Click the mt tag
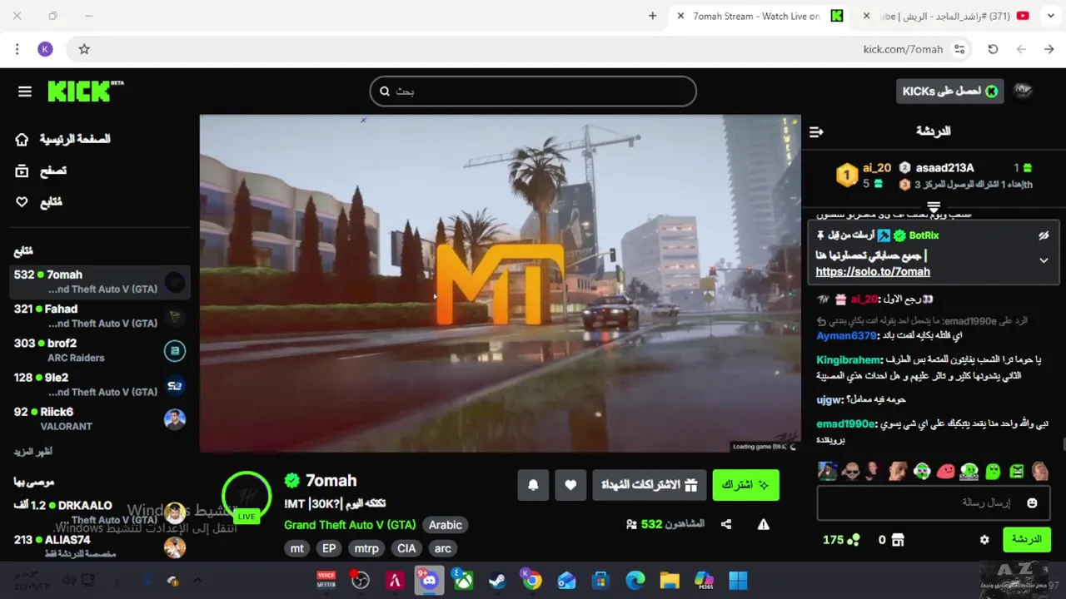The width and height of the screenshot is (1066, 599). [x=297, y=548]
